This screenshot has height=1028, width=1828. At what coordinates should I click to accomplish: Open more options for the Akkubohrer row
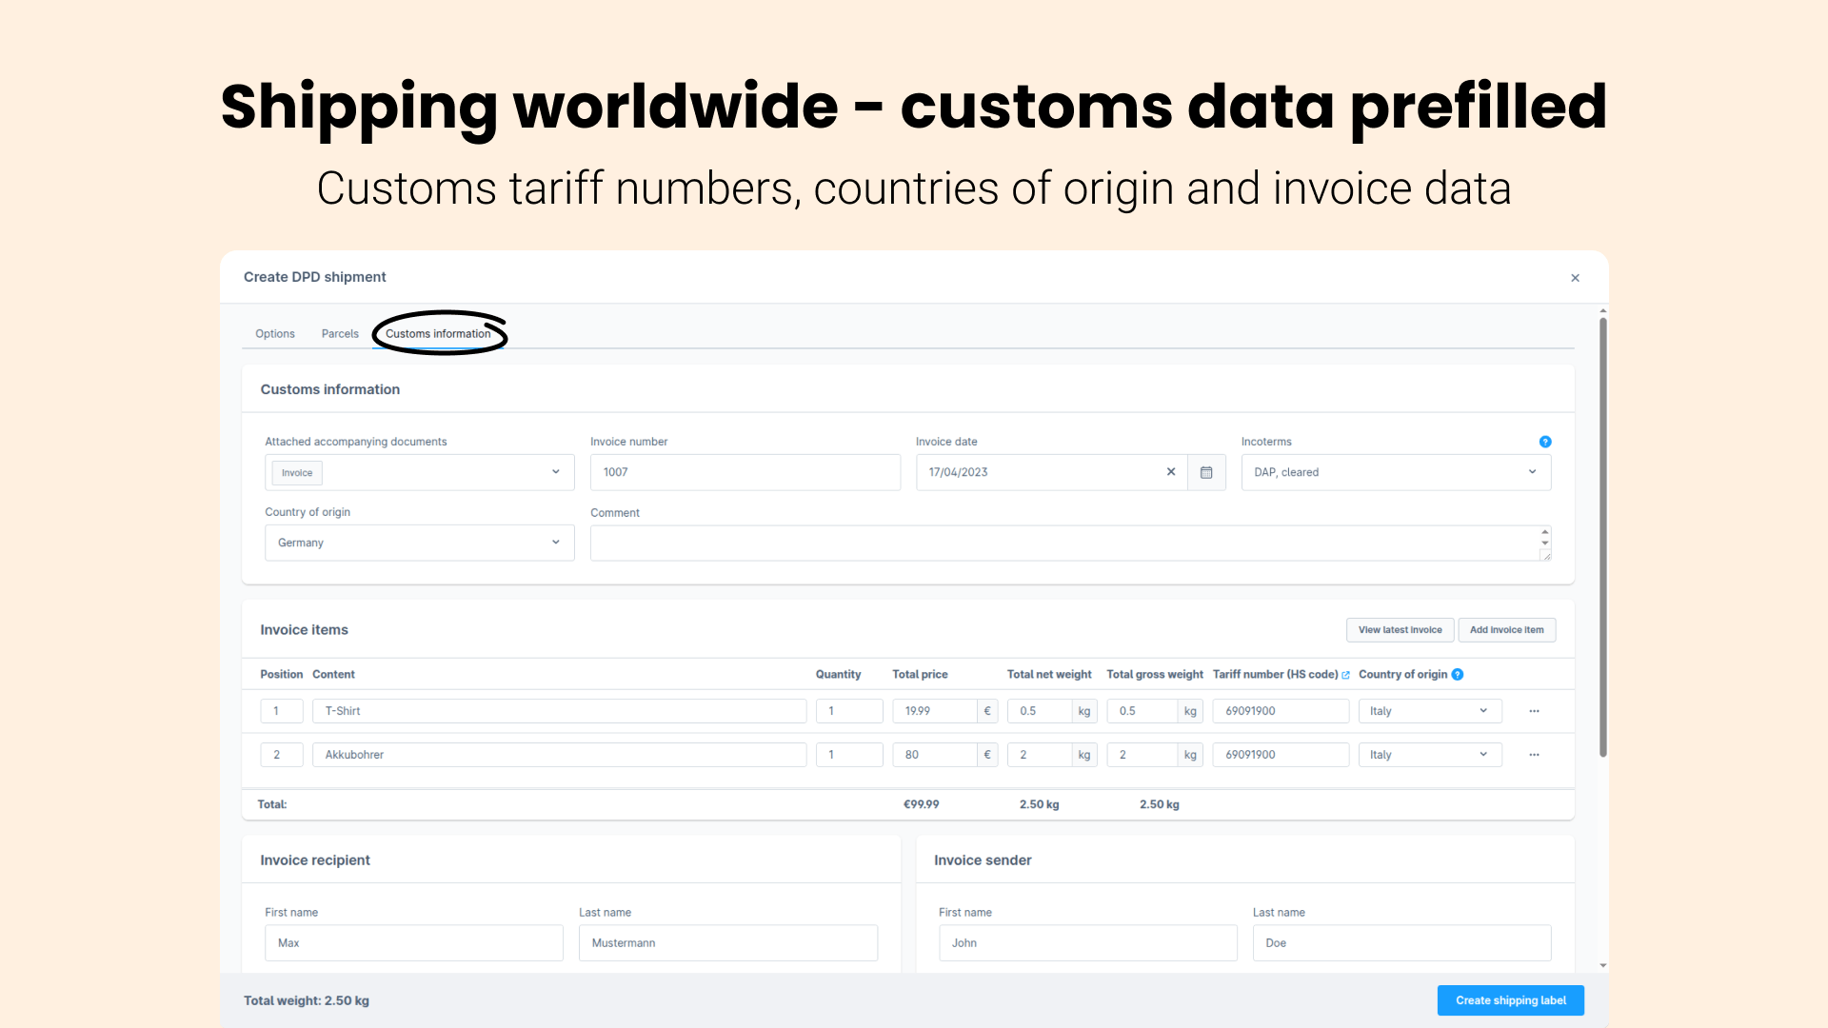(1534, 755)
